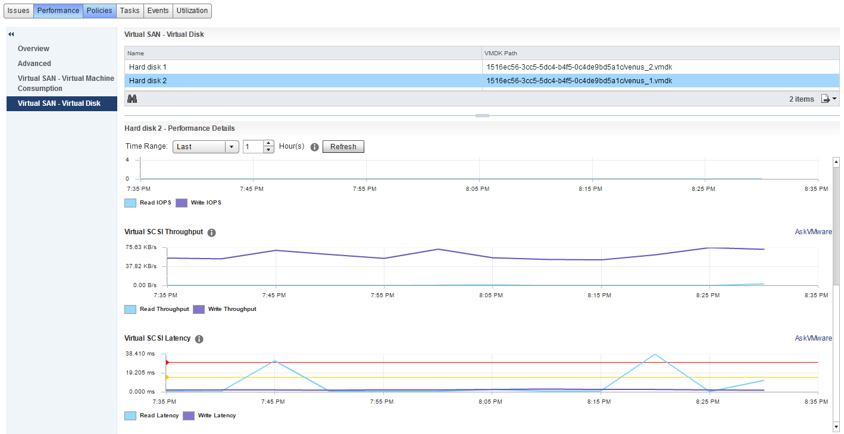Click yellow latency threshold marker
The height and width of the screenshot is (434, 844).
pos(167,377)
